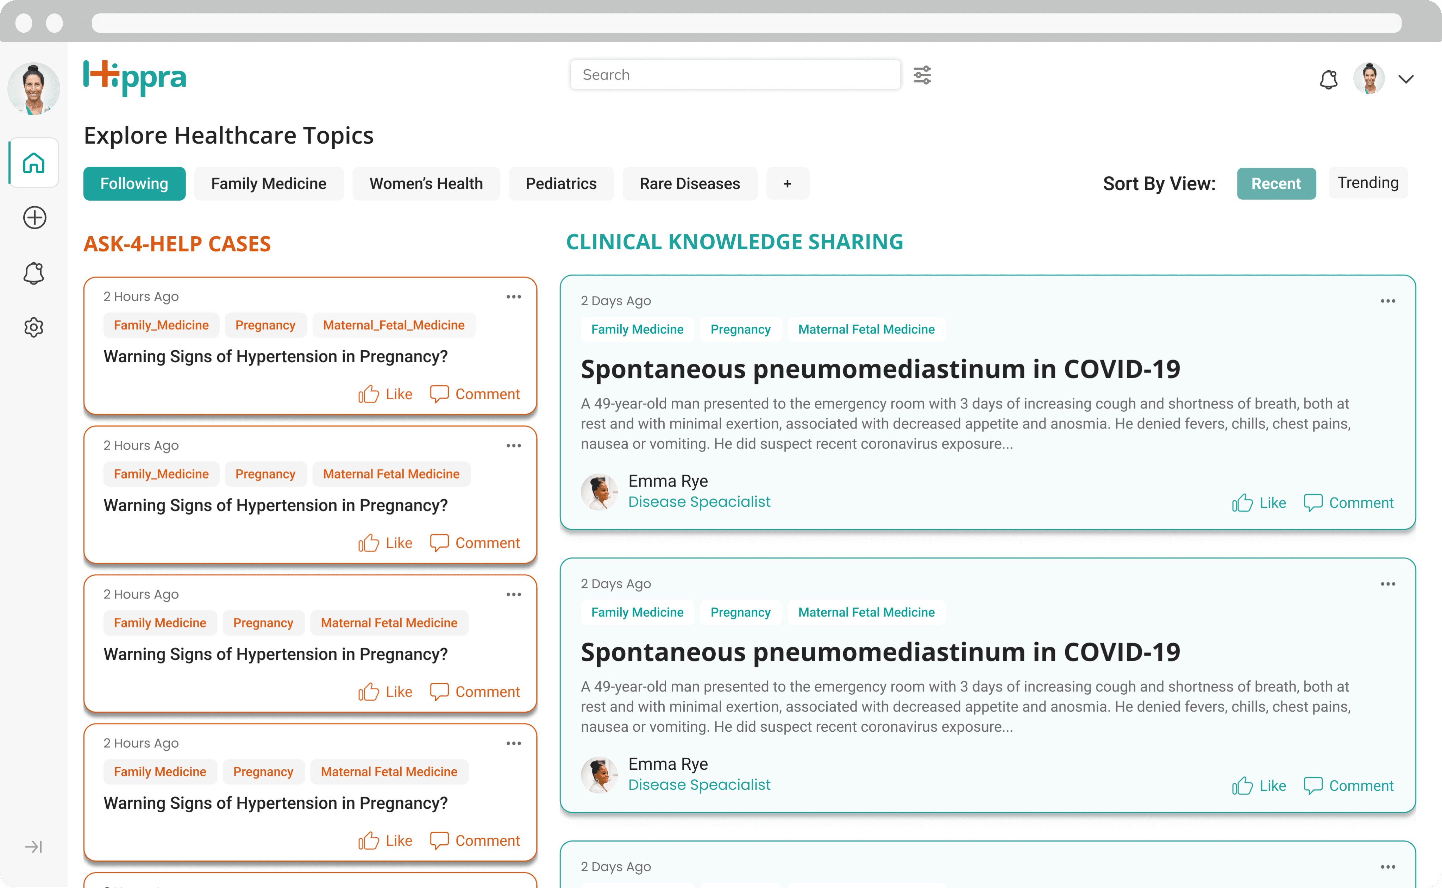The width and height of the screenshot is (1442, 888).
Task: Comment on the first Spontaneous pneumomediastinum post
Action: pos(1348,503)
